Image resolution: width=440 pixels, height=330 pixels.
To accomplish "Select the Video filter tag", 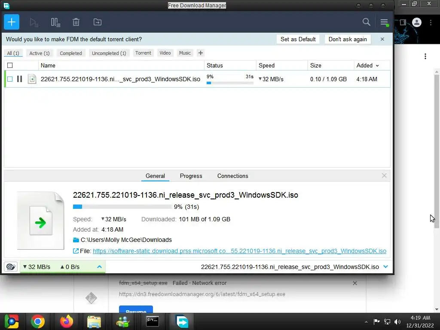I will point(165,53).
